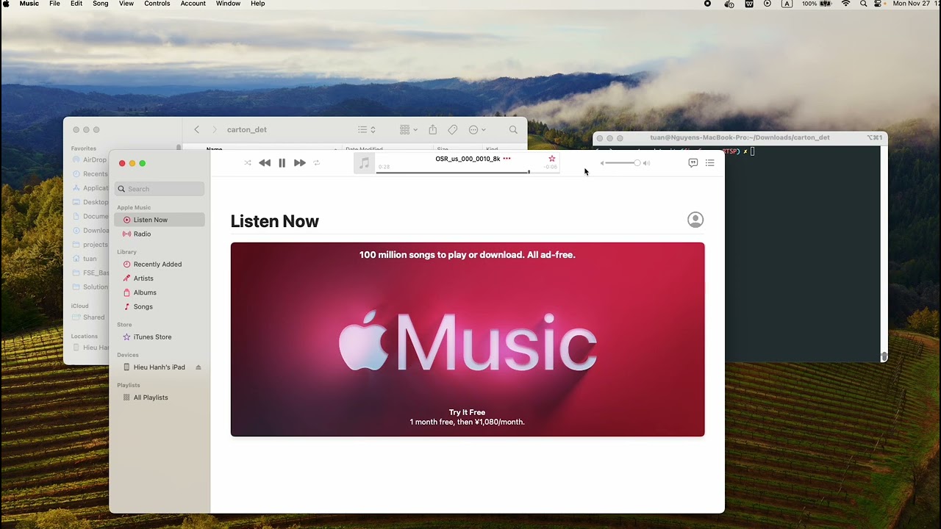Viewport: 941px width, 529px height.
Task: Open the Music app menu
Action: (x=29, y=4)
